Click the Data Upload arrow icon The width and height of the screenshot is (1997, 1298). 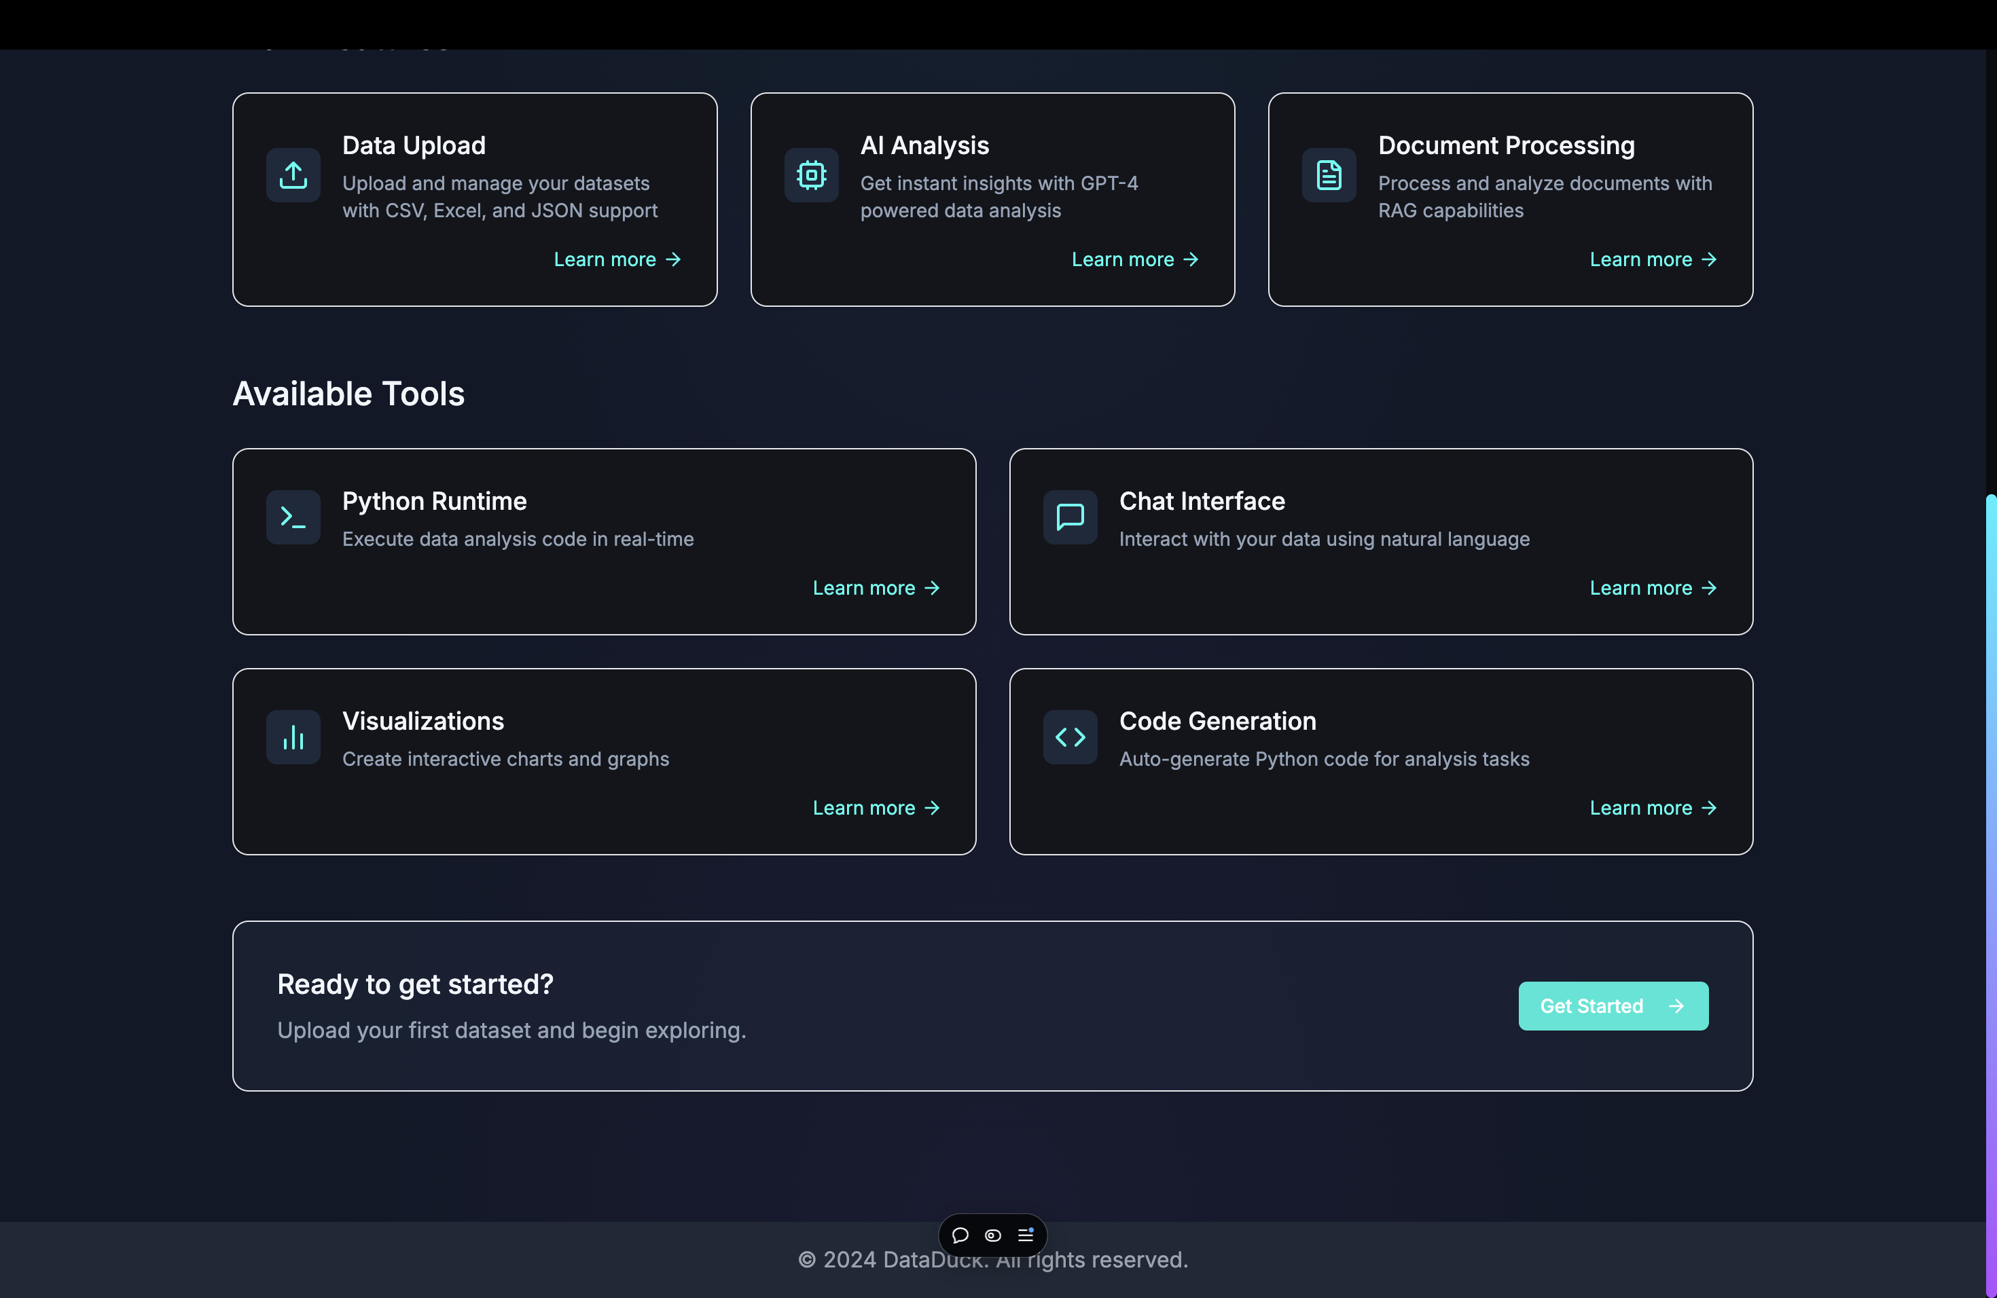pyautogui.click(x=293, y=175)
